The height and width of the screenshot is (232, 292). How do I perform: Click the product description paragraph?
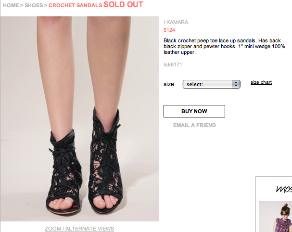[x=224, y=46]
